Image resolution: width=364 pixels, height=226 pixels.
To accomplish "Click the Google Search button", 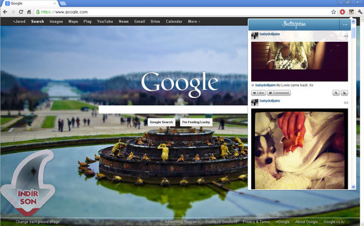I will coord(161,122).
